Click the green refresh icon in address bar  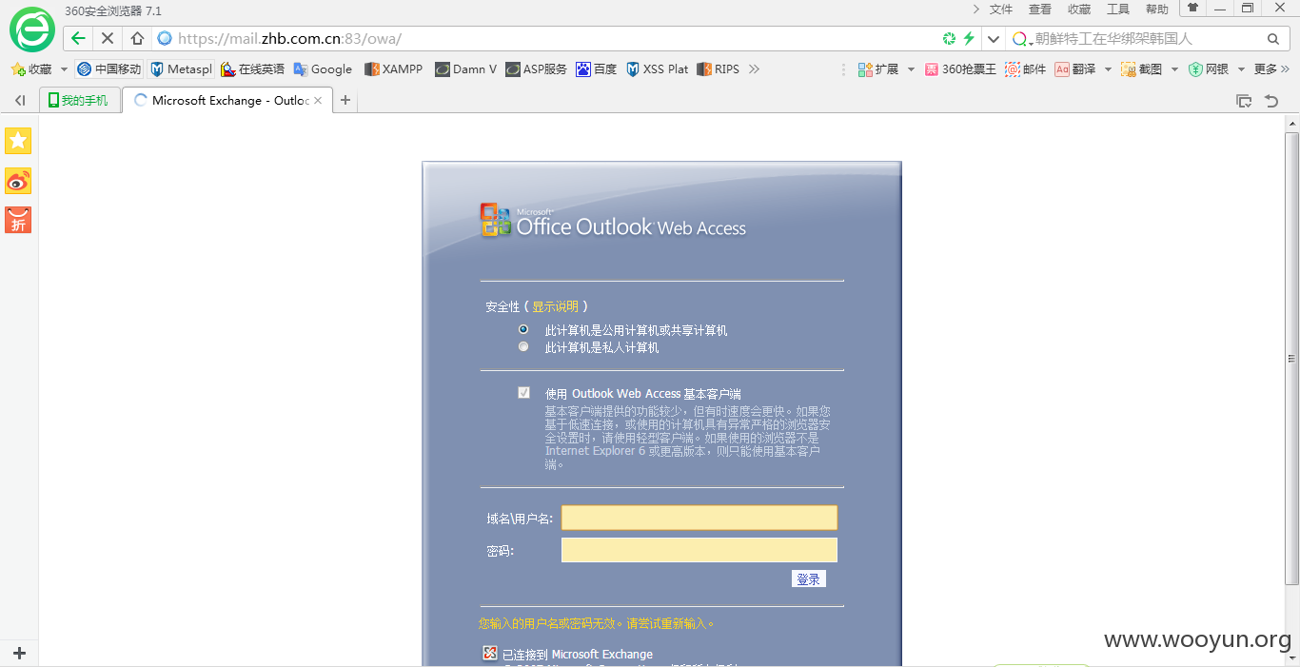[949, 38]
